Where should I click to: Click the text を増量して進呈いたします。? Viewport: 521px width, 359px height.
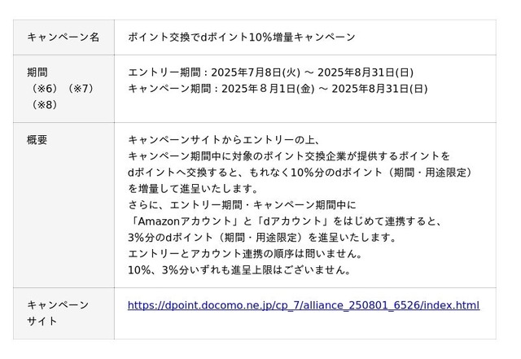(194, 189)
